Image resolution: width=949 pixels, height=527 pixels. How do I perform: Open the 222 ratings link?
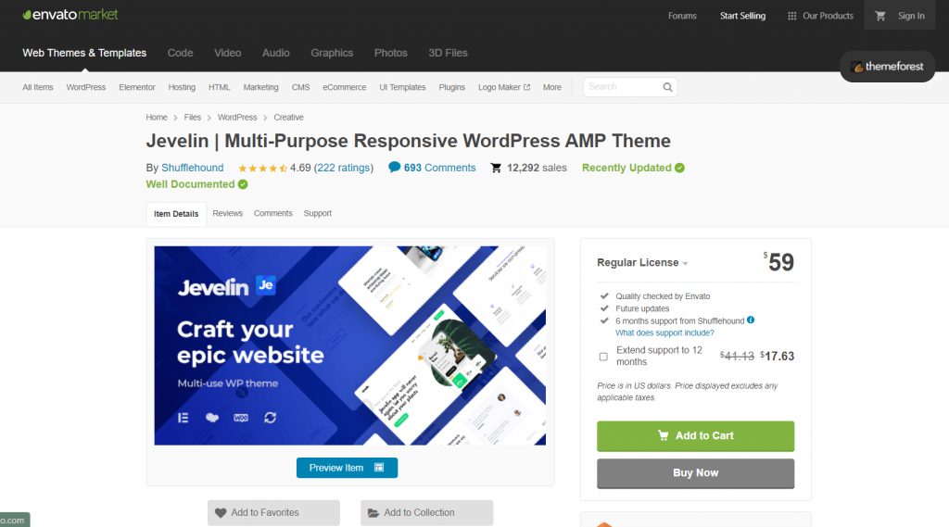tap(343, 168)
